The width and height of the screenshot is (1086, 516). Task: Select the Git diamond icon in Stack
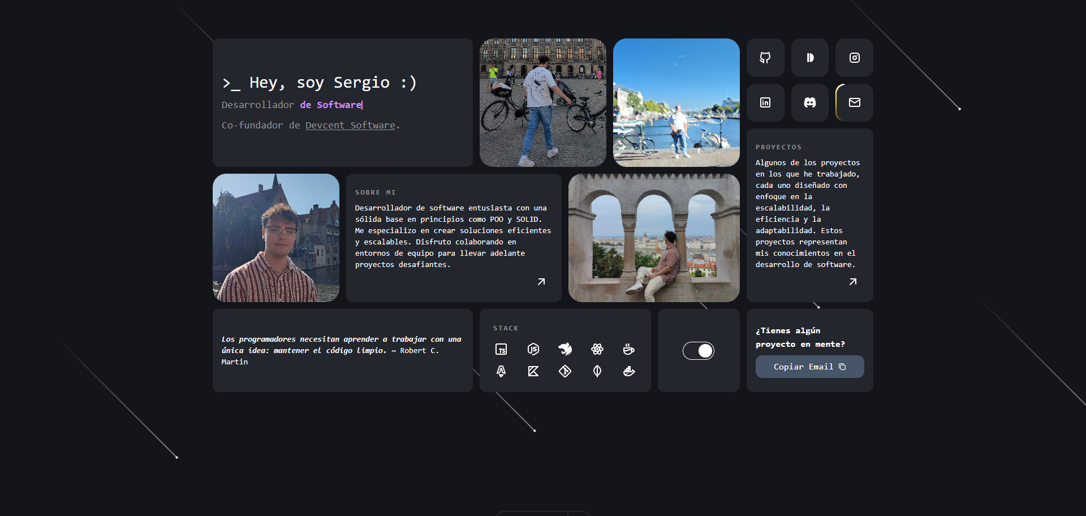565,371
